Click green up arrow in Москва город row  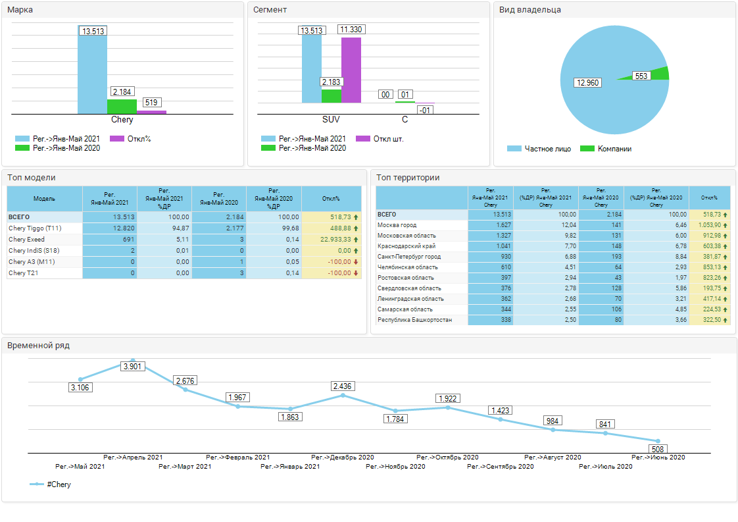coord(726,225)
